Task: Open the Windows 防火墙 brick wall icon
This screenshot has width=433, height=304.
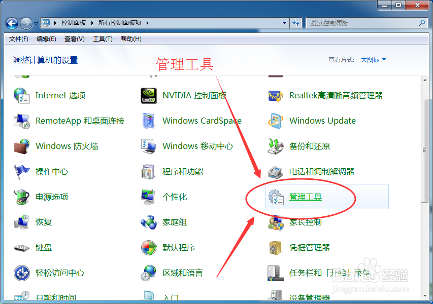Action: point(22,146)
